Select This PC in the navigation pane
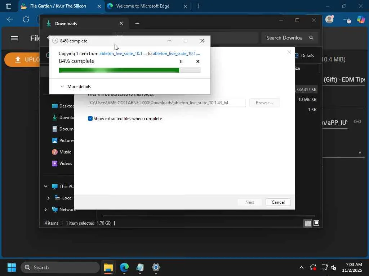 pos(63,187)
